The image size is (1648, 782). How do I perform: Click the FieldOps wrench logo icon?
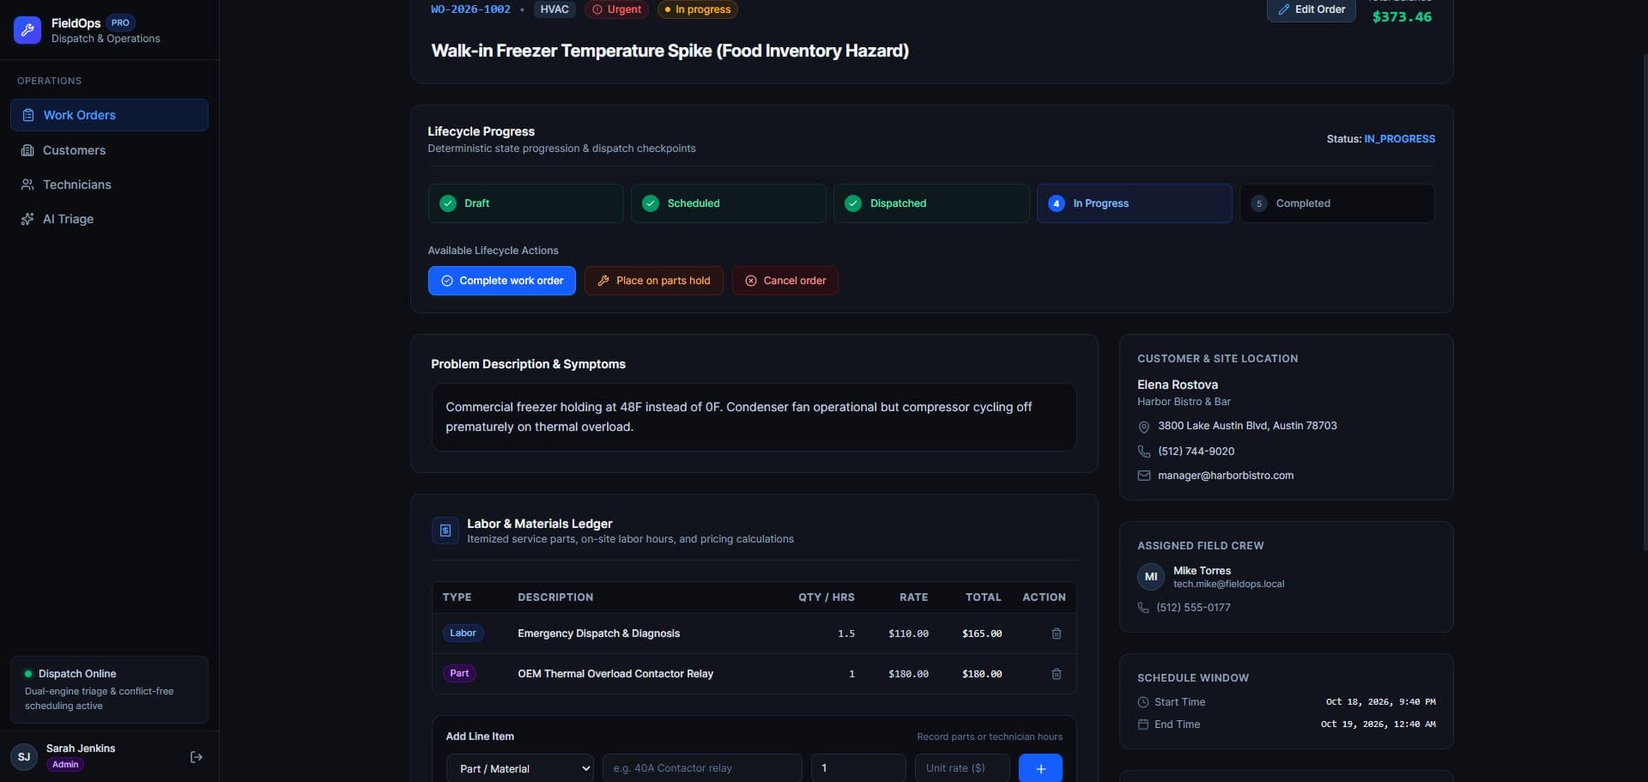[x=27, y=30]
